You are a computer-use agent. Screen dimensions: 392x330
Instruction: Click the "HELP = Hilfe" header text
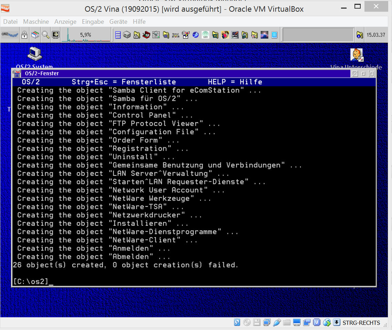235,82
